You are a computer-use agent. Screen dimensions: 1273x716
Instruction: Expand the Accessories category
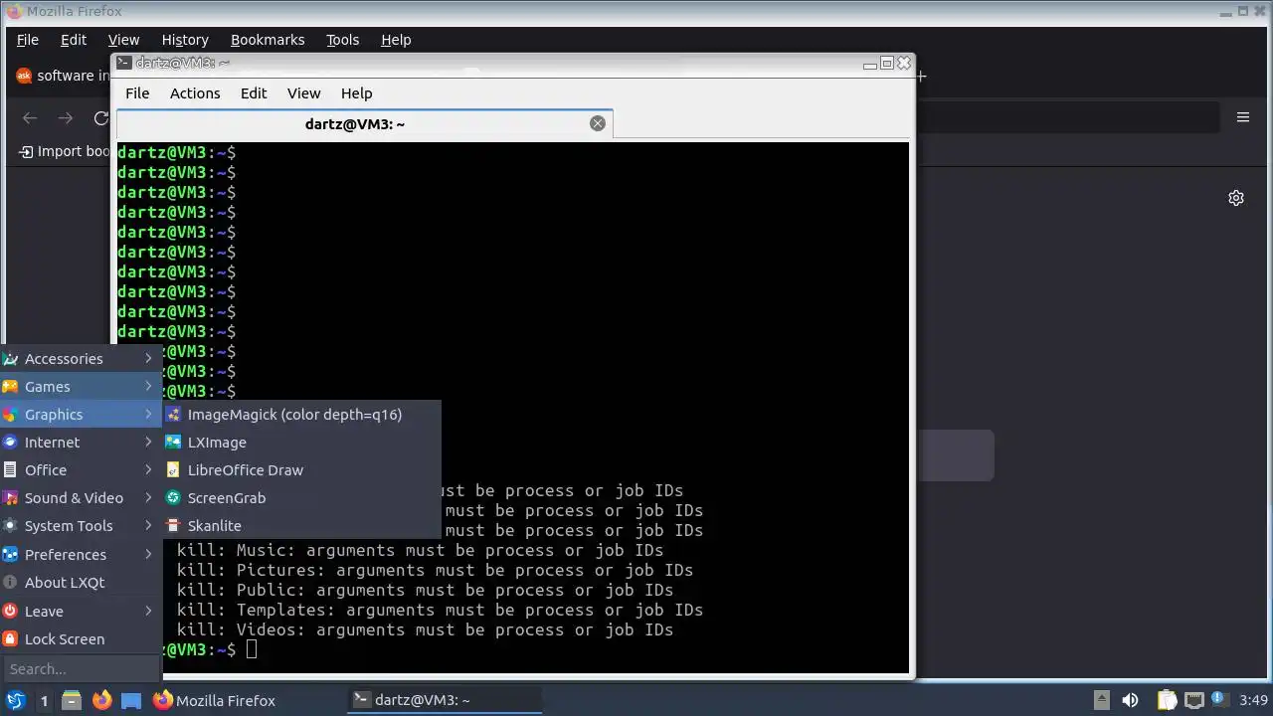coord(81,359)
